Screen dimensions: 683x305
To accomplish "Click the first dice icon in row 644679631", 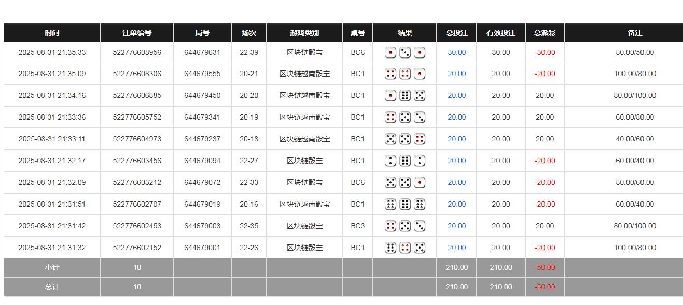I will coord(391,52).
